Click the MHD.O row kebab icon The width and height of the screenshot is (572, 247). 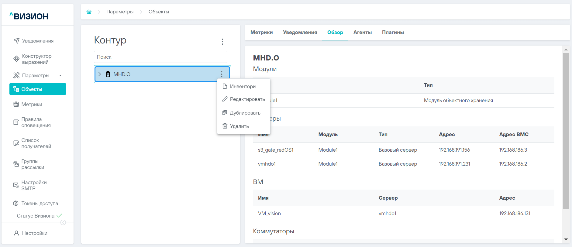click(222, 74)
